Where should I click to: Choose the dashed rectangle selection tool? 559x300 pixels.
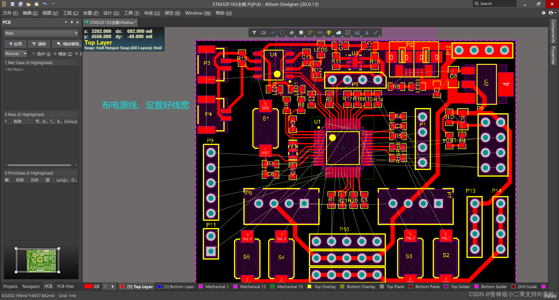pyautogui.click(x=282, y=33)
